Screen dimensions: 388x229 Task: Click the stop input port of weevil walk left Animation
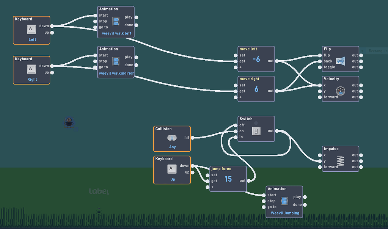(95, 22)
